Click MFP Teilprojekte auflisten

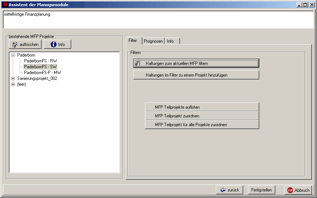(x=202, y=107)
